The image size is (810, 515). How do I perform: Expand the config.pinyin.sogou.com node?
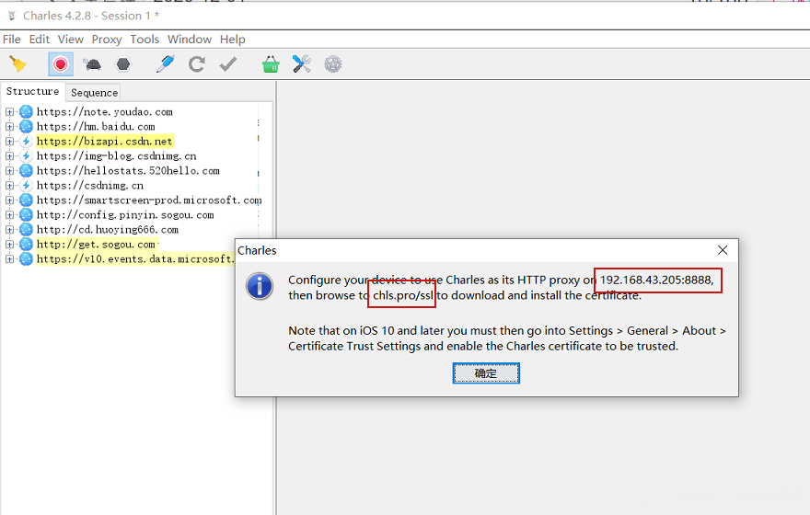coord(9,214)
